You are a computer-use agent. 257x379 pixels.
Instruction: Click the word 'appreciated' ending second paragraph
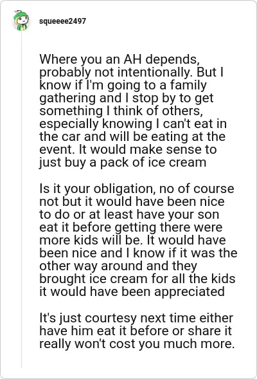click(190, 291)
